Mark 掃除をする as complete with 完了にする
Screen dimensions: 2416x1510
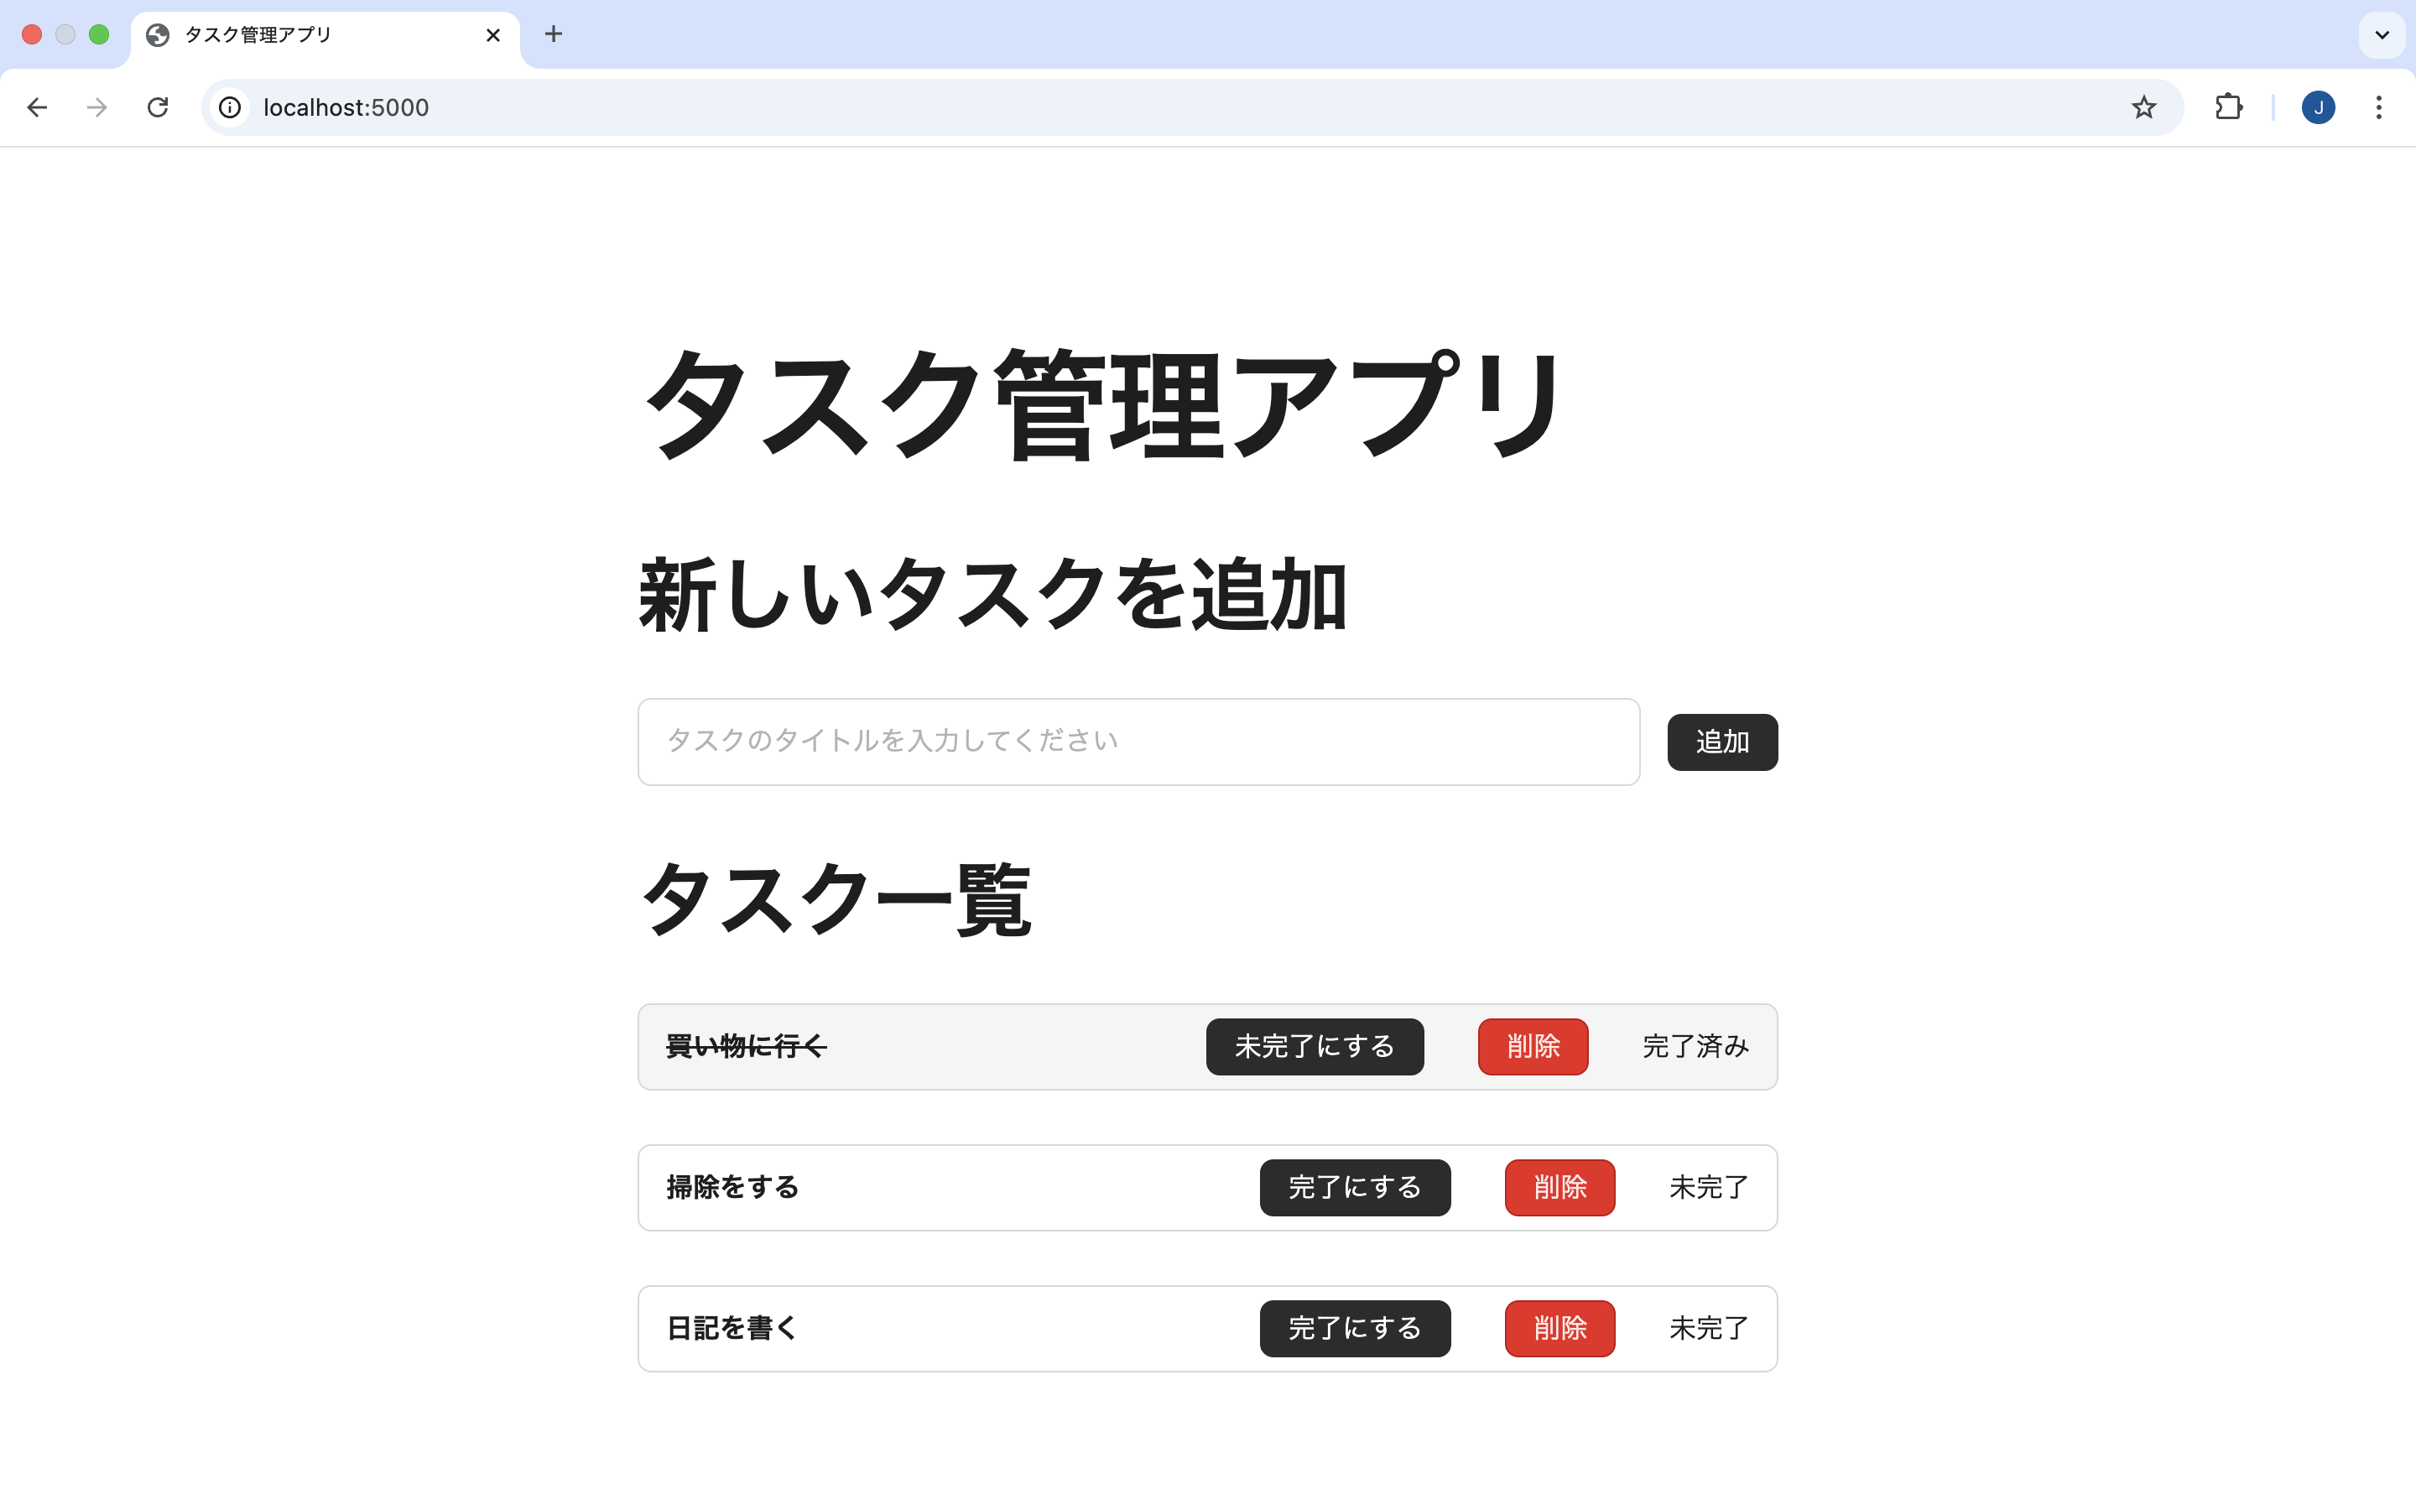coord(1355,1187)
